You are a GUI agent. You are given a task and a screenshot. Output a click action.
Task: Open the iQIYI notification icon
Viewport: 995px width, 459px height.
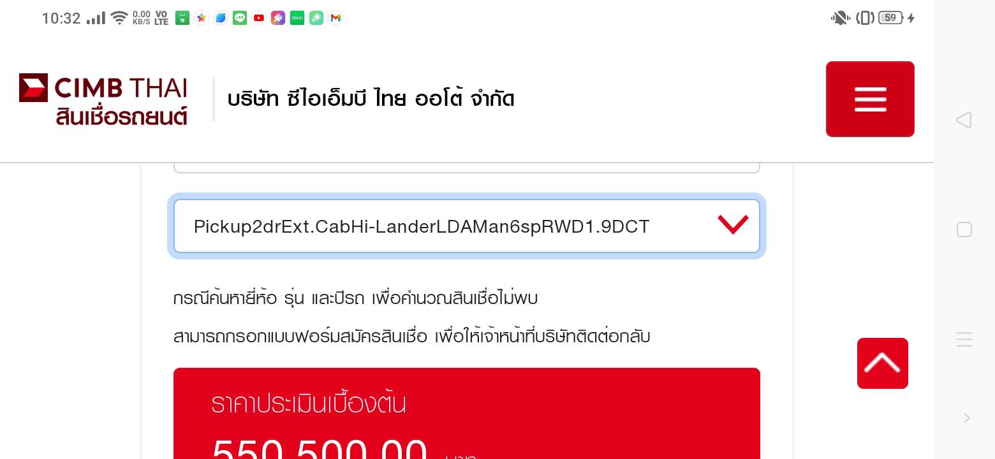tap(297, 18)
